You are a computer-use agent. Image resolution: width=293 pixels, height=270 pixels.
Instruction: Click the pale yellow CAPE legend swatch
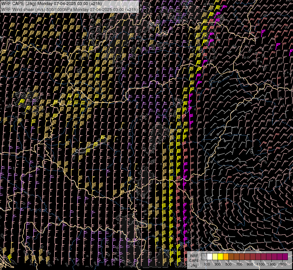(215, 257)
